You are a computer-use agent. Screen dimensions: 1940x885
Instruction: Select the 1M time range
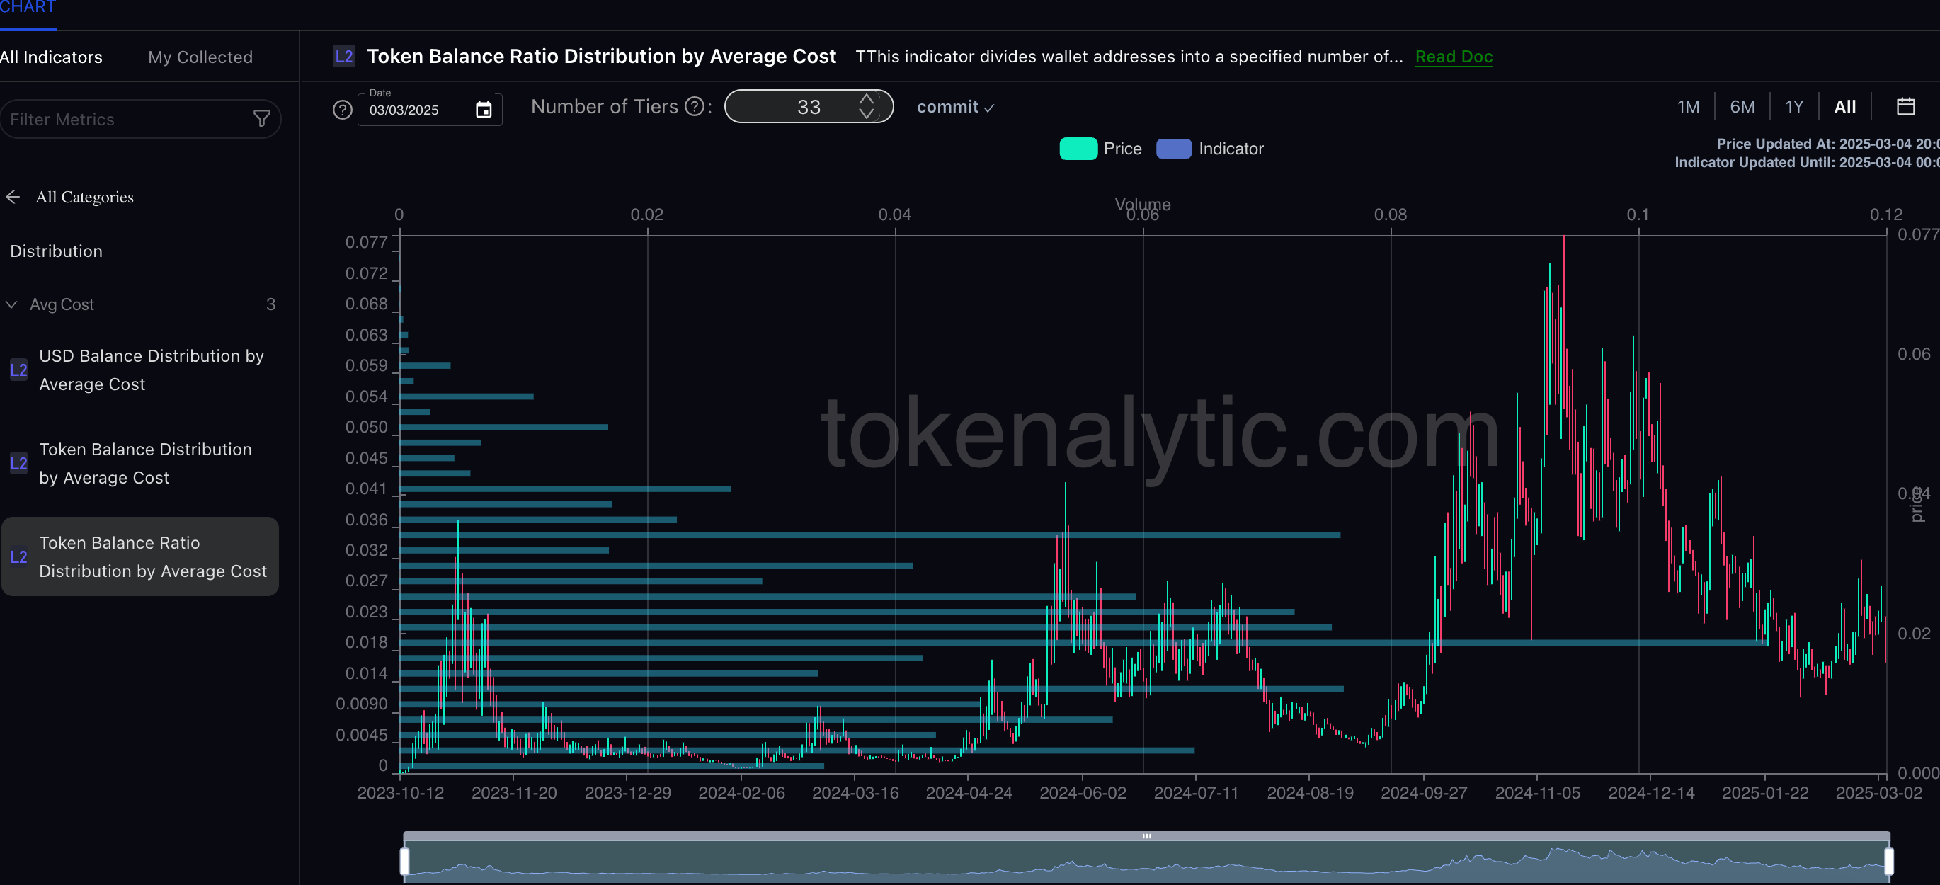[1689, 107]
